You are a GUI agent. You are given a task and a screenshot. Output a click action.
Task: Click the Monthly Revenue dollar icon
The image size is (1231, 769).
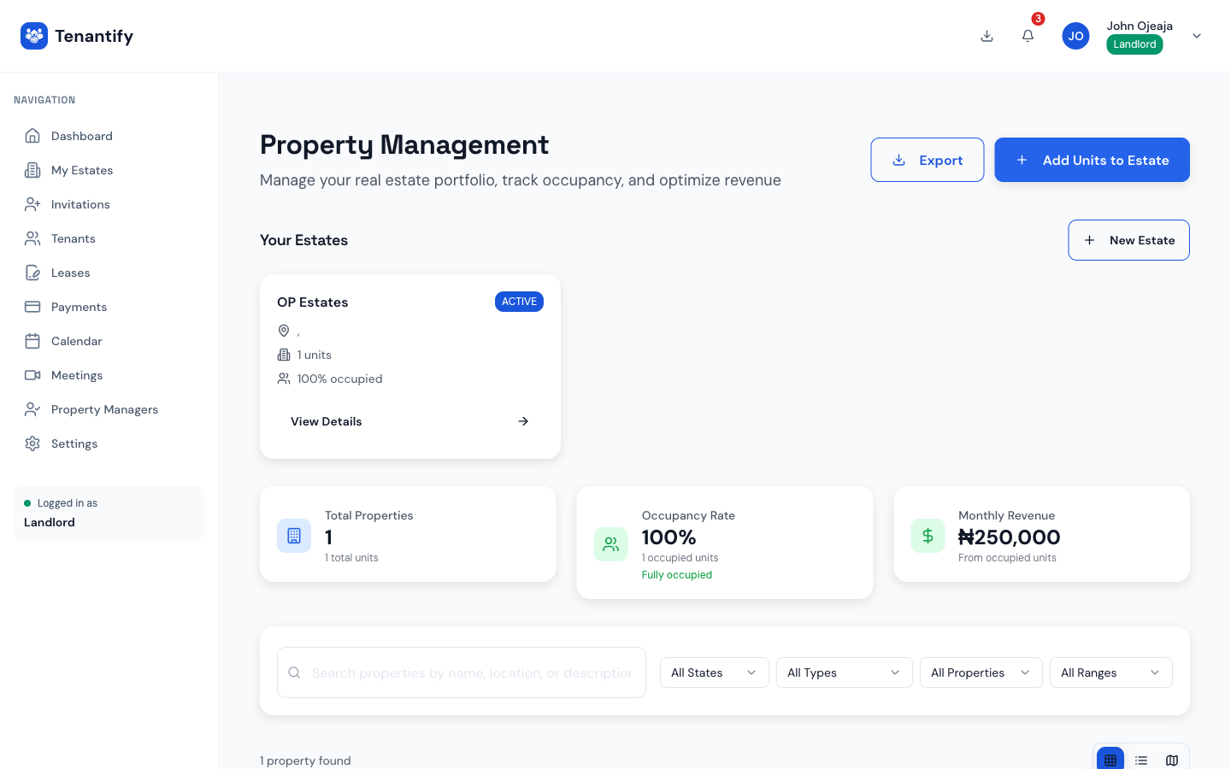(x=928, y=536)
